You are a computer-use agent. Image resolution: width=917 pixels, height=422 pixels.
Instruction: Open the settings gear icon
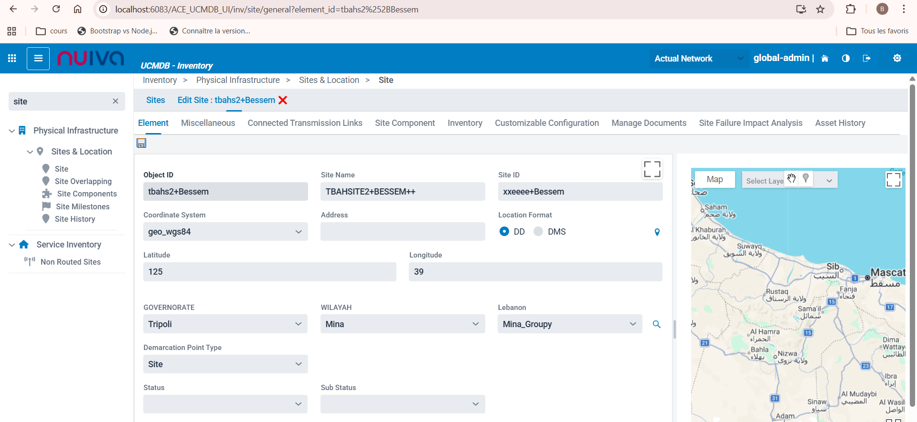897,58
